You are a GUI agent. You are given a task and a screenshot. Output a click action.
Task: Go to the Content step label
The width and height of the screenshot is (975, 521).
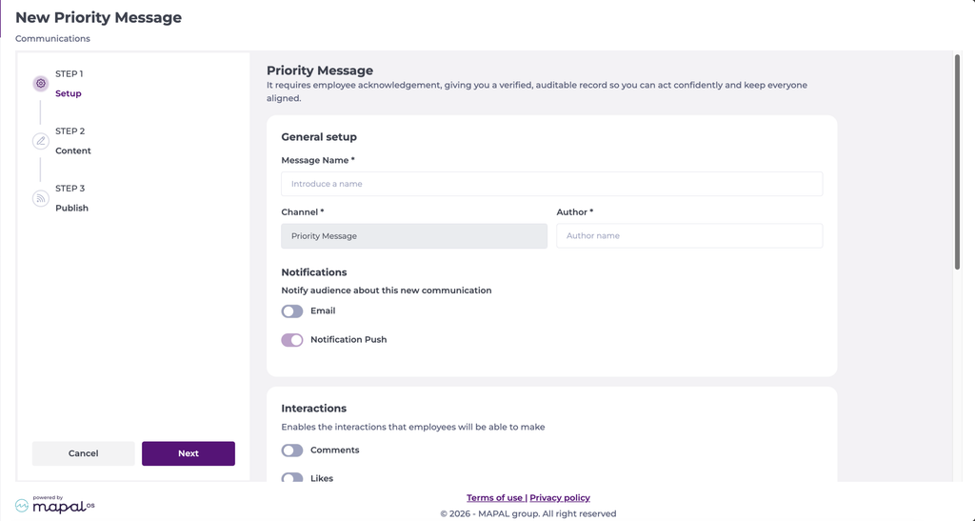tap(72, 150)
